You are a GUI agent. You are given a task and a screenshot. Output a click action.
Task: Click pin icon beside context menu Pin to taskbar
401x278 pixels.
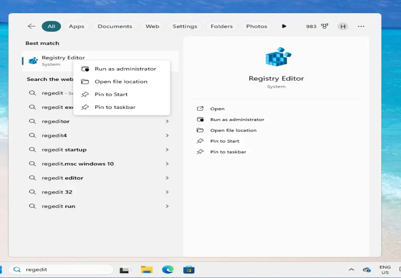[85, 107]
